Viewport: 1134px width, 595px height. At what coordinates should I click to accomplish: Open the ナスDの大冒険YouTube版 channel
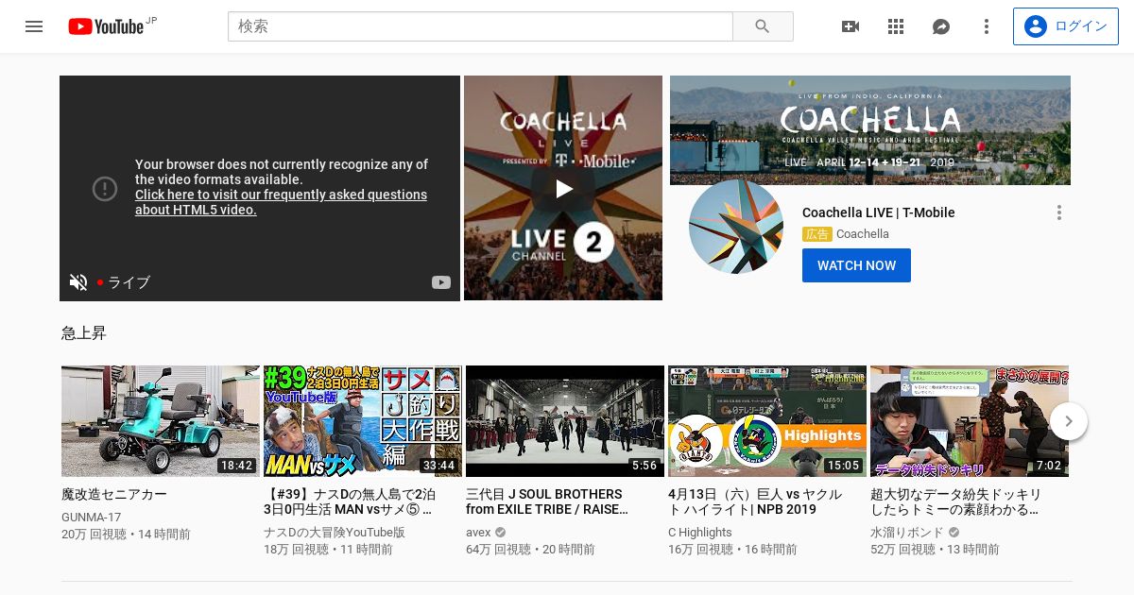(x=335, y=533)
